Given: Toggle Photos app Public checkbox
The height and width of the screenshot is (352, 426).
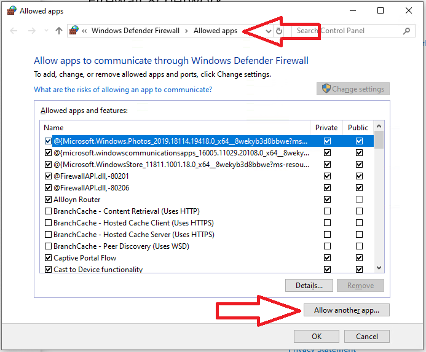Looking at the screenshot, I should pos(359,141).
